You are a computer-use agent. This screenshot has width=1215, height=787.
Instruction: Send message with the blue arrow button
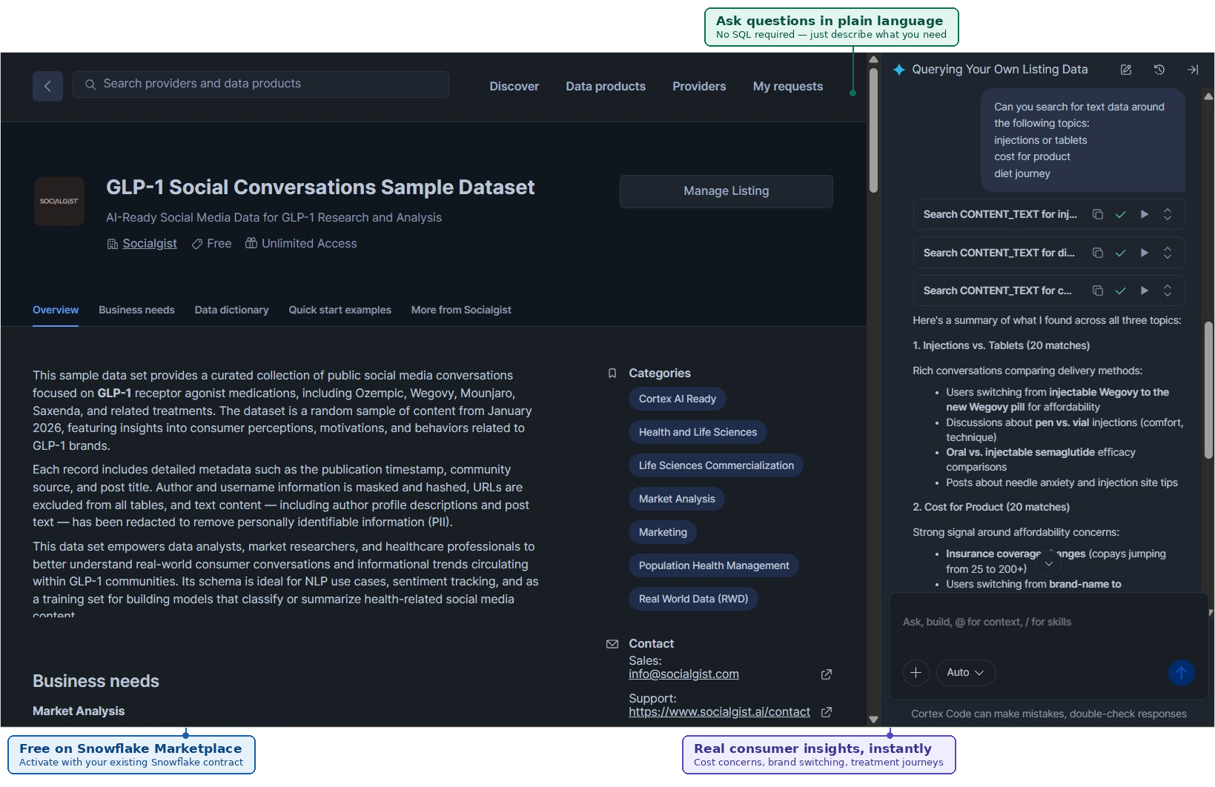coord(1182,673)
